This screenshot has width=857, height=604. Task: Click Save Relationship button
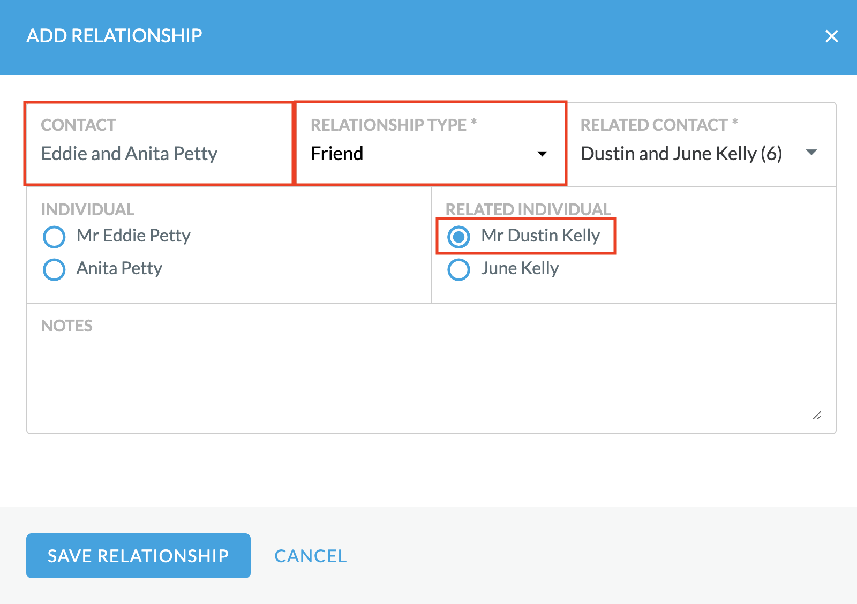(x=138, y=556)
